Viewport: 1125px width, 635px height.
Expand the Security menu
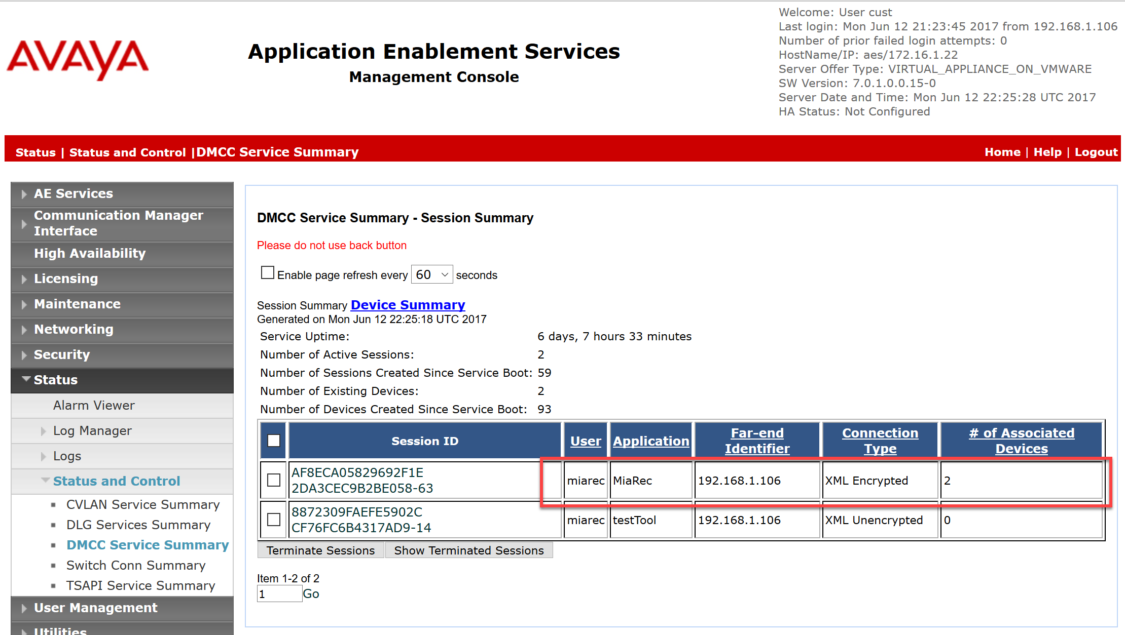(x=122, y=355)
